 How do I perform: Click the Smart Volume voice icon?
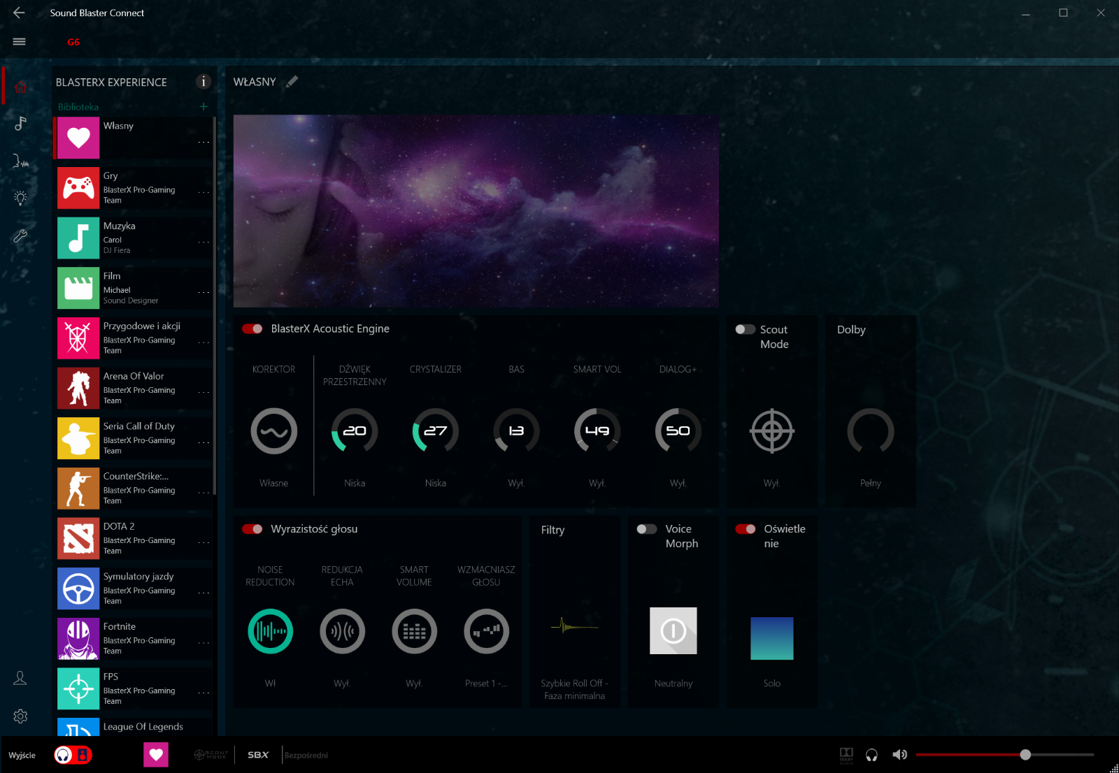tap(414, 632)
